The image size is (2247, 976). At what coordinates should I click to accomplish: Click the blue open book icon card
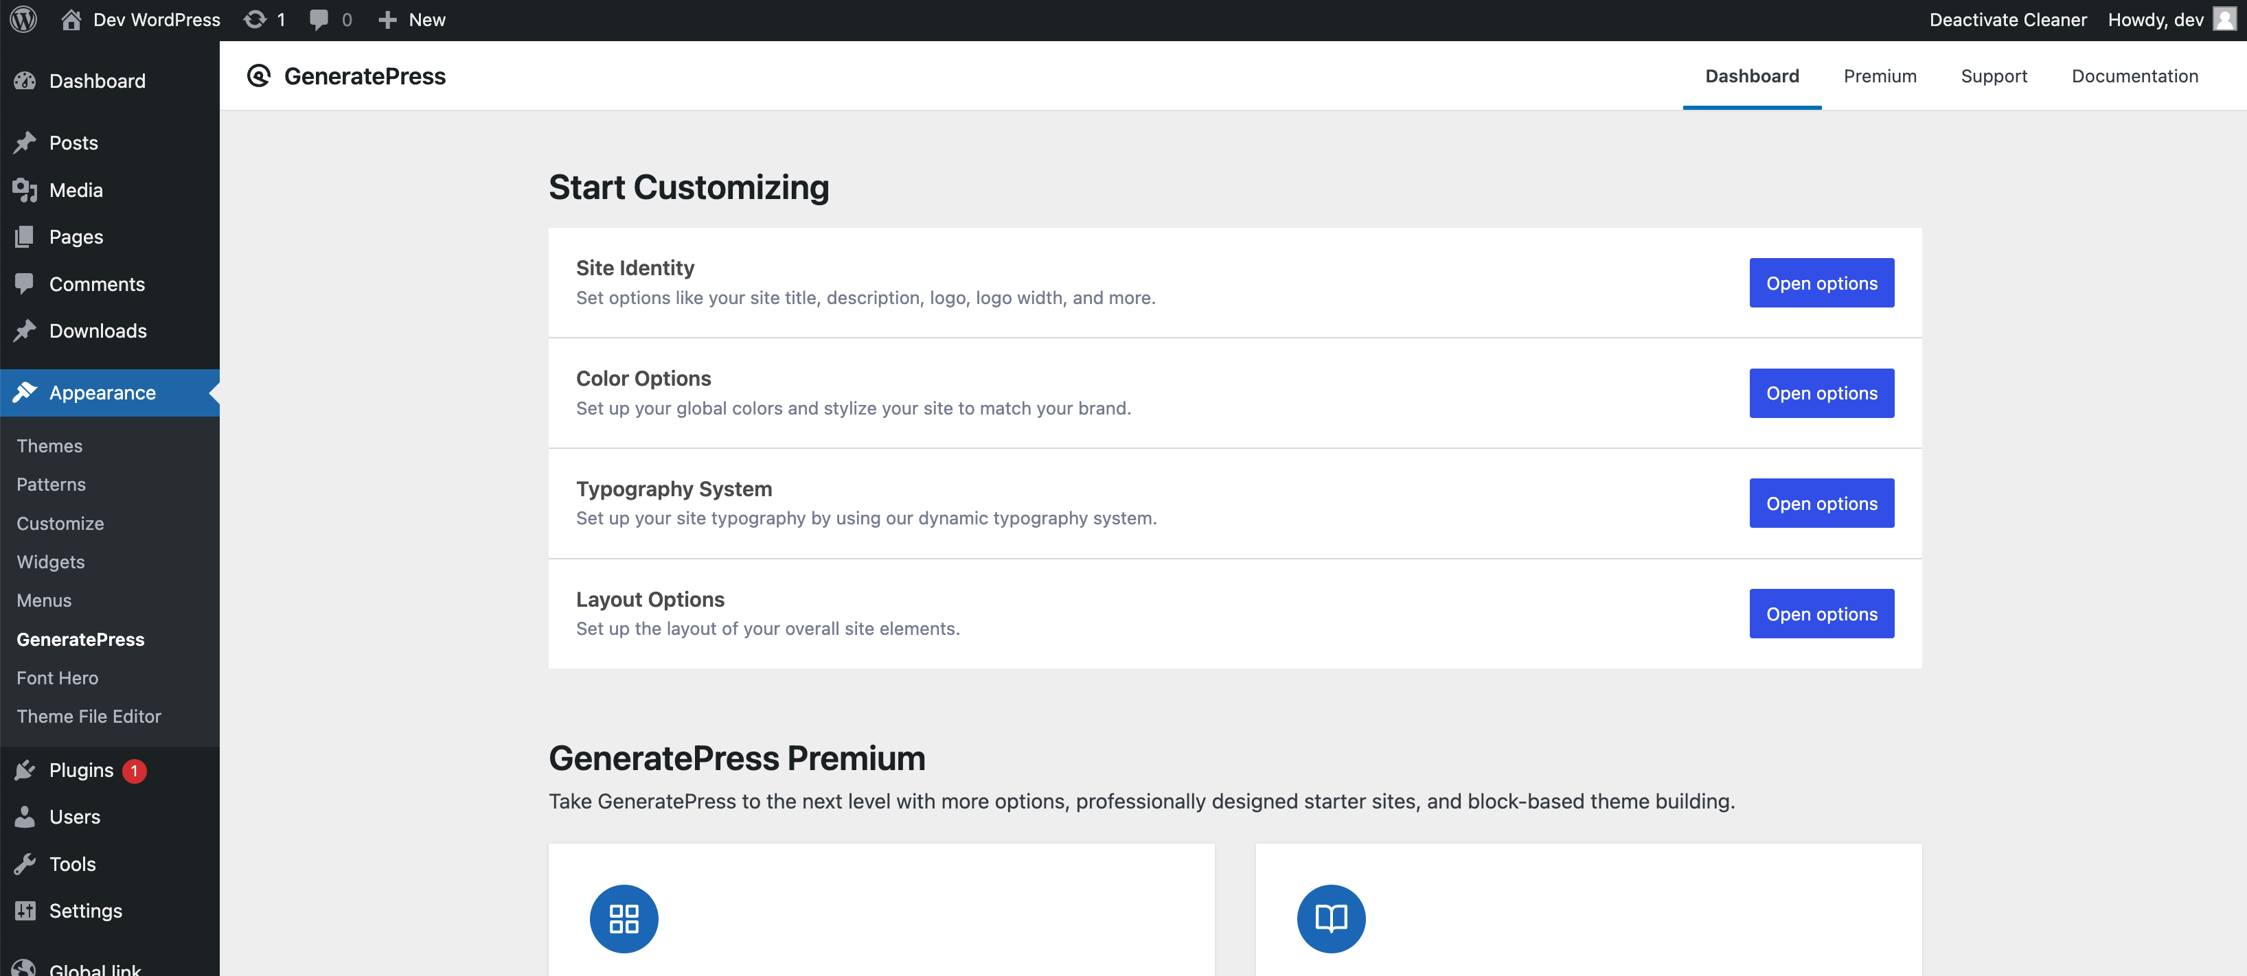pyautogui.click(x=1331, y=918)
